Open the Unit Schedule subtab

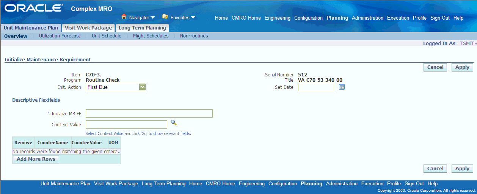[x=107, y=36]
